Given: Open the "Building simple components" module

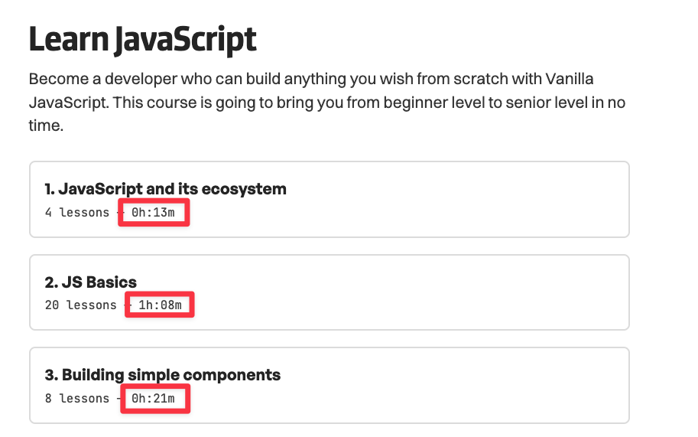Looking at the screenshot, I should pos(170,375).
